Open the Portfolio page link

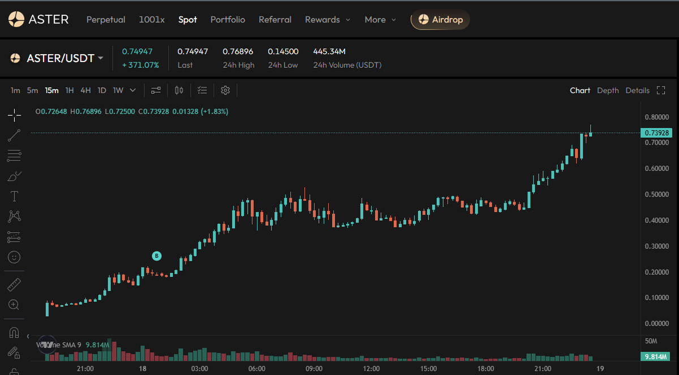coord(227,19)
